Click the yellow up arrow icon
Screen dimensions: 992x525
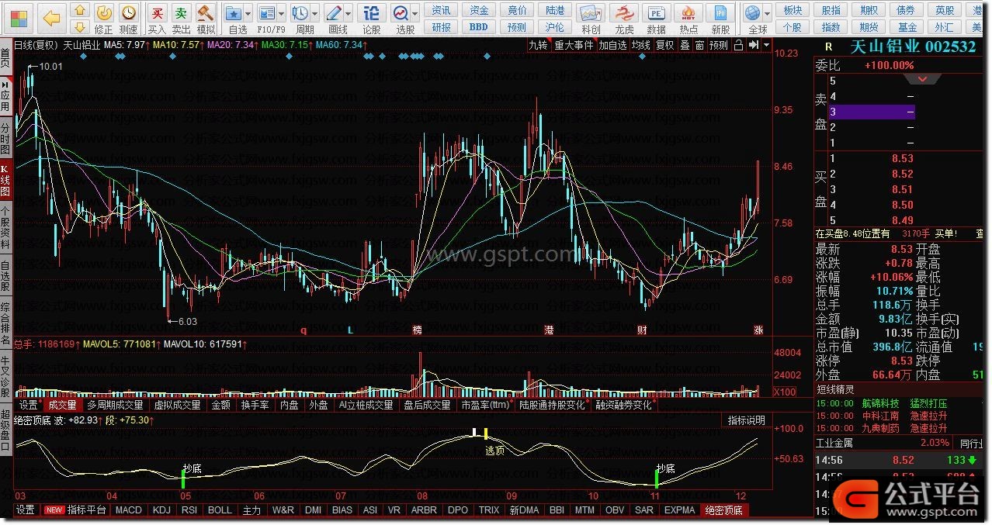click(79, 11)
